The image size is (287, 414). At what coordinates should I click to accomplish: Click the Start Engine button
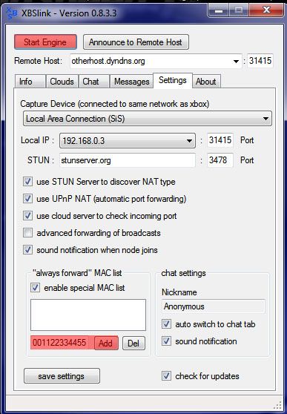pyautogui.click(x=45, y=42)
